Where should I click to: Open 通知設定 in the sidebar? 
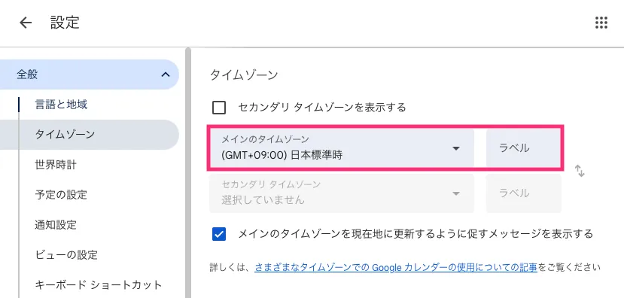tap(56, 224)
